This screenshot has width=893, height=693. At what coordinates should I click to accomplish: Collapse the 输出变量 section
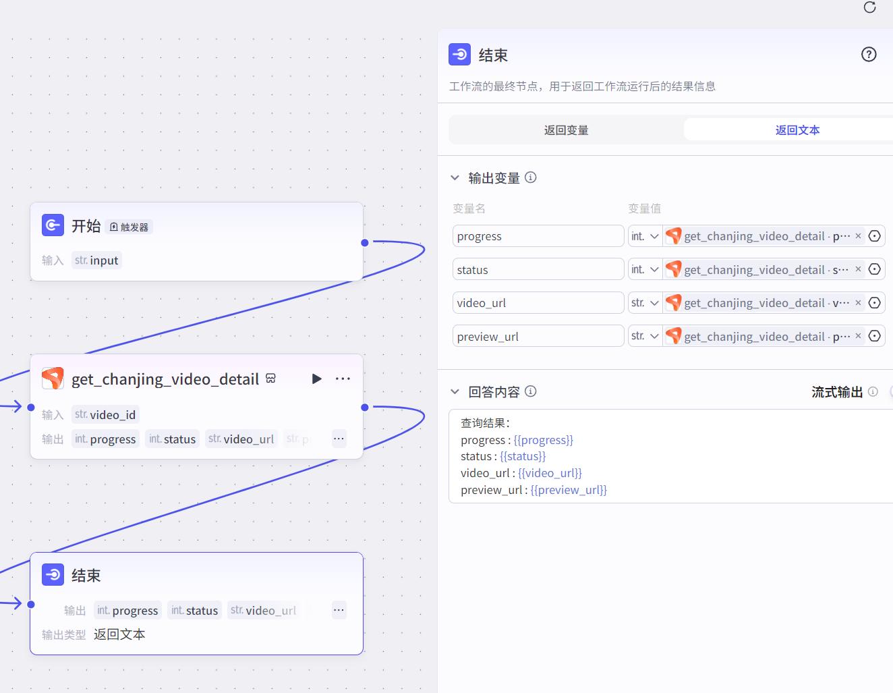[455, 178]
